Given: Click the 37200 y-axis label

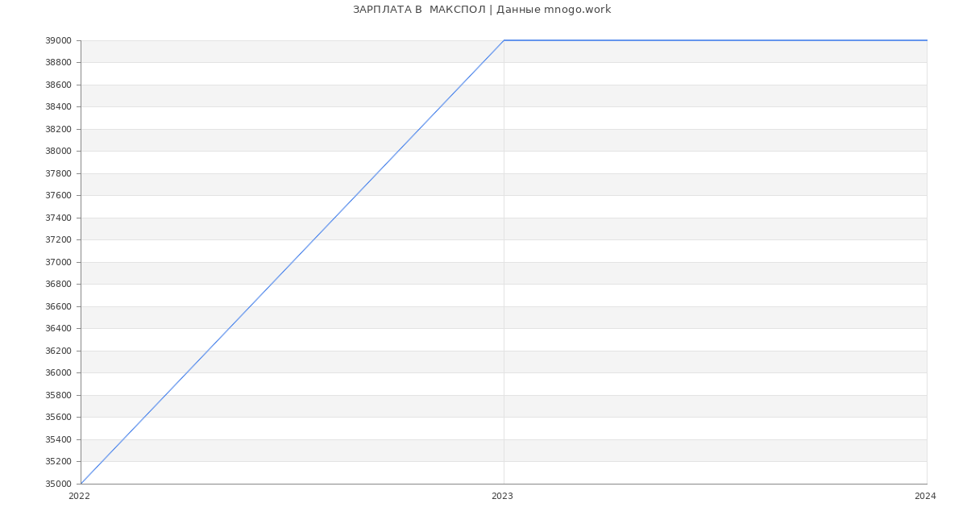Looking at the screenshot, I should point(58,240).
